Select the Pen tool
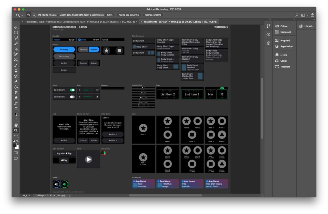328x214 pixels. tap(16, 103)
